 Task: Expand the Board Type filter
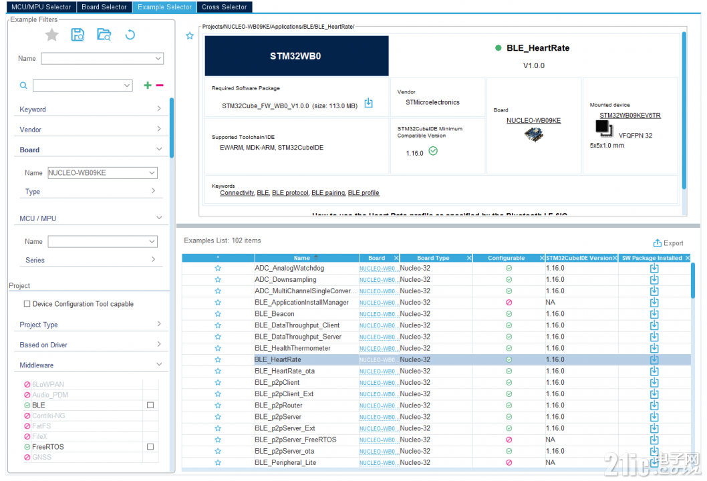click(154, 191)
